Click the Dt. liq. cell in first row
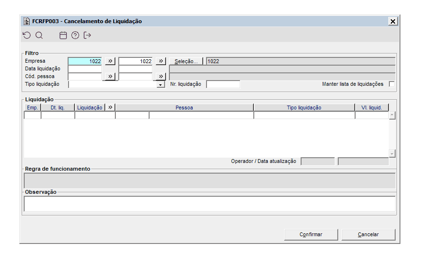Screen dimensions: 425x269 [x=58, y=115]
